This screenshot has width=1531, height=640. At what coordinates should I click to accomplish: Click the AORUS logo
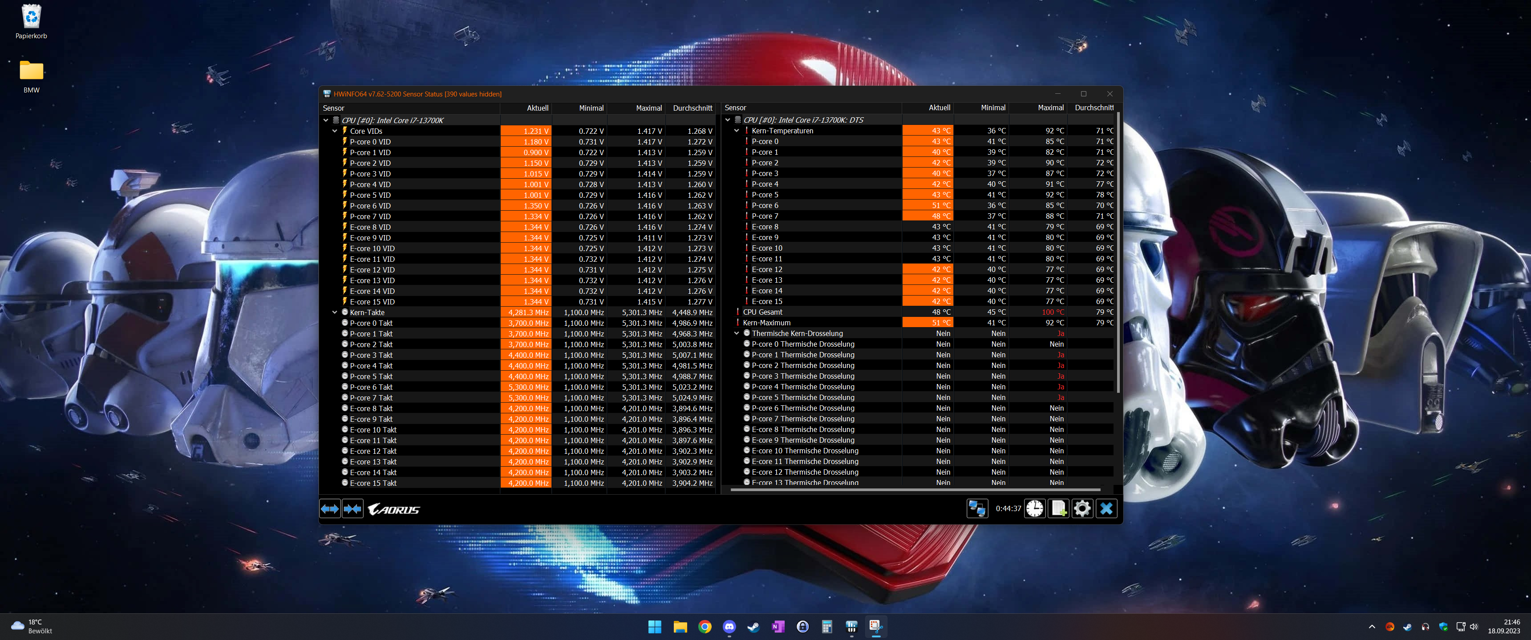coord(393,509)
